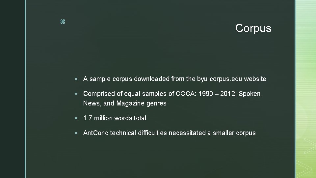Click the 'News, and Magazine genres' line
The width and height of the screenshot is (316, 178).
125,103
